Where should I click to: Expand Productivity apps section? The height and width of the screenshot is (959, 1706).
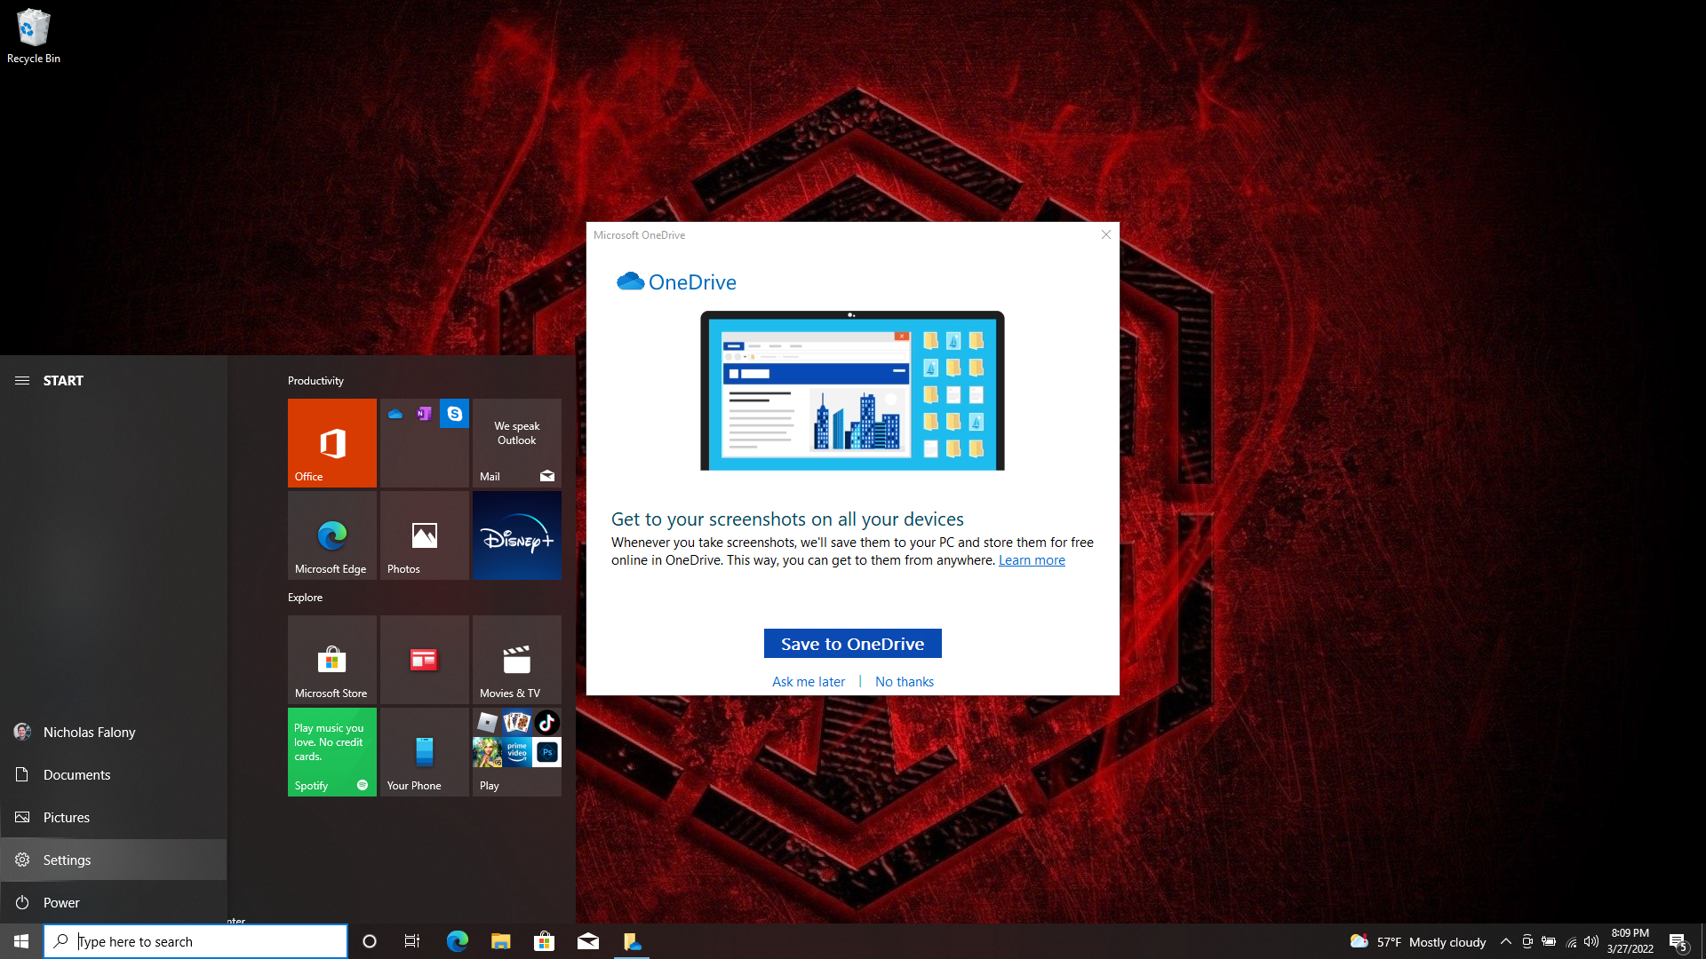[315, 379]
